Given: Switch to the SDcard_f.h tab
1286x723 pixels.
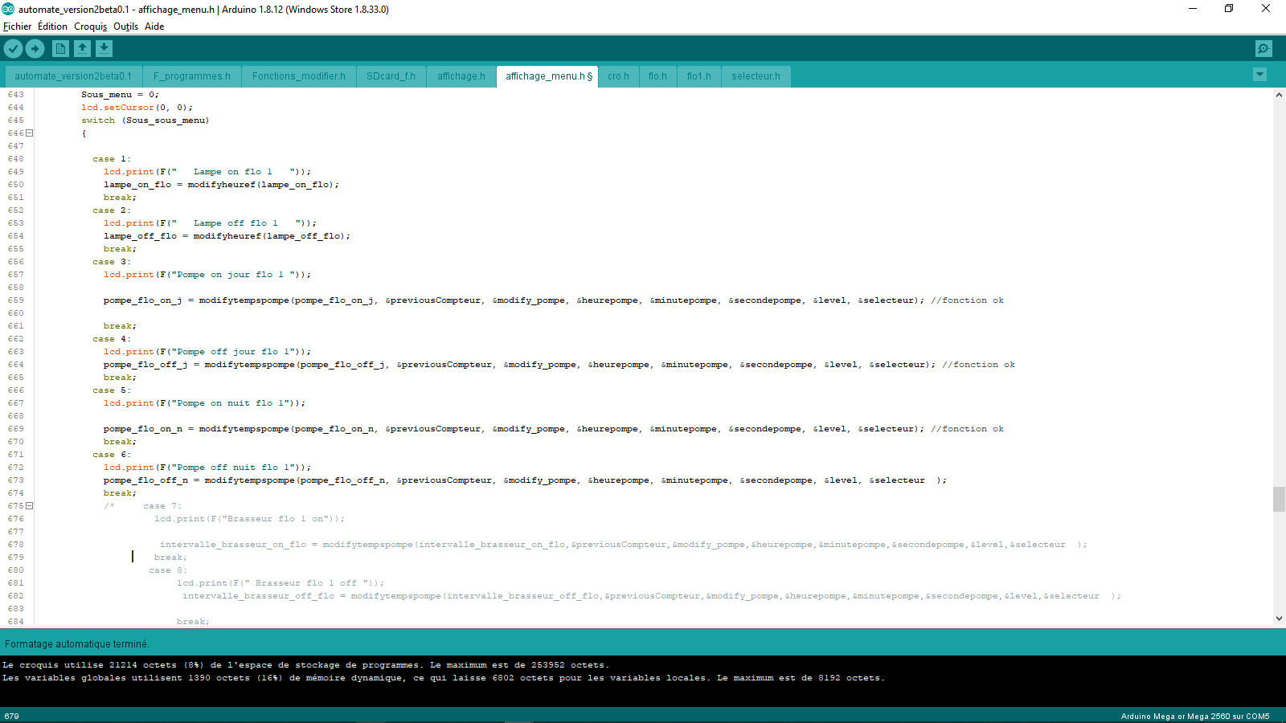Looking at the screenshot, I should click(391, 76).
